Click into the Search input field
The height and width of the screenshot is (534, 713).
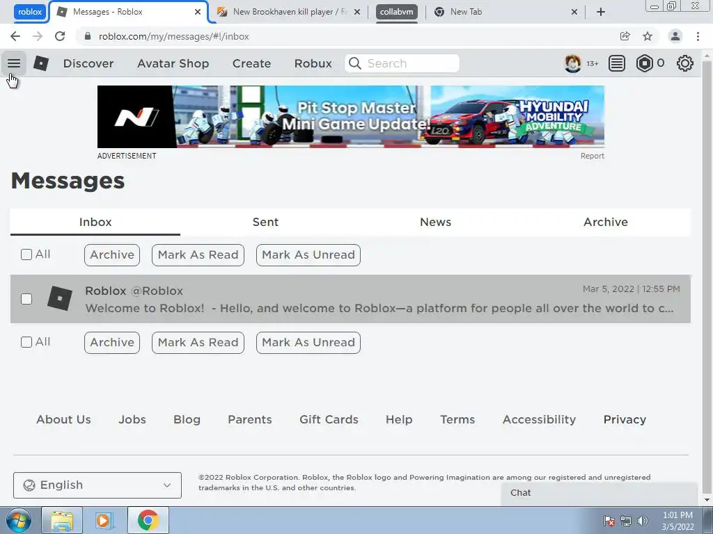(402, 63)
